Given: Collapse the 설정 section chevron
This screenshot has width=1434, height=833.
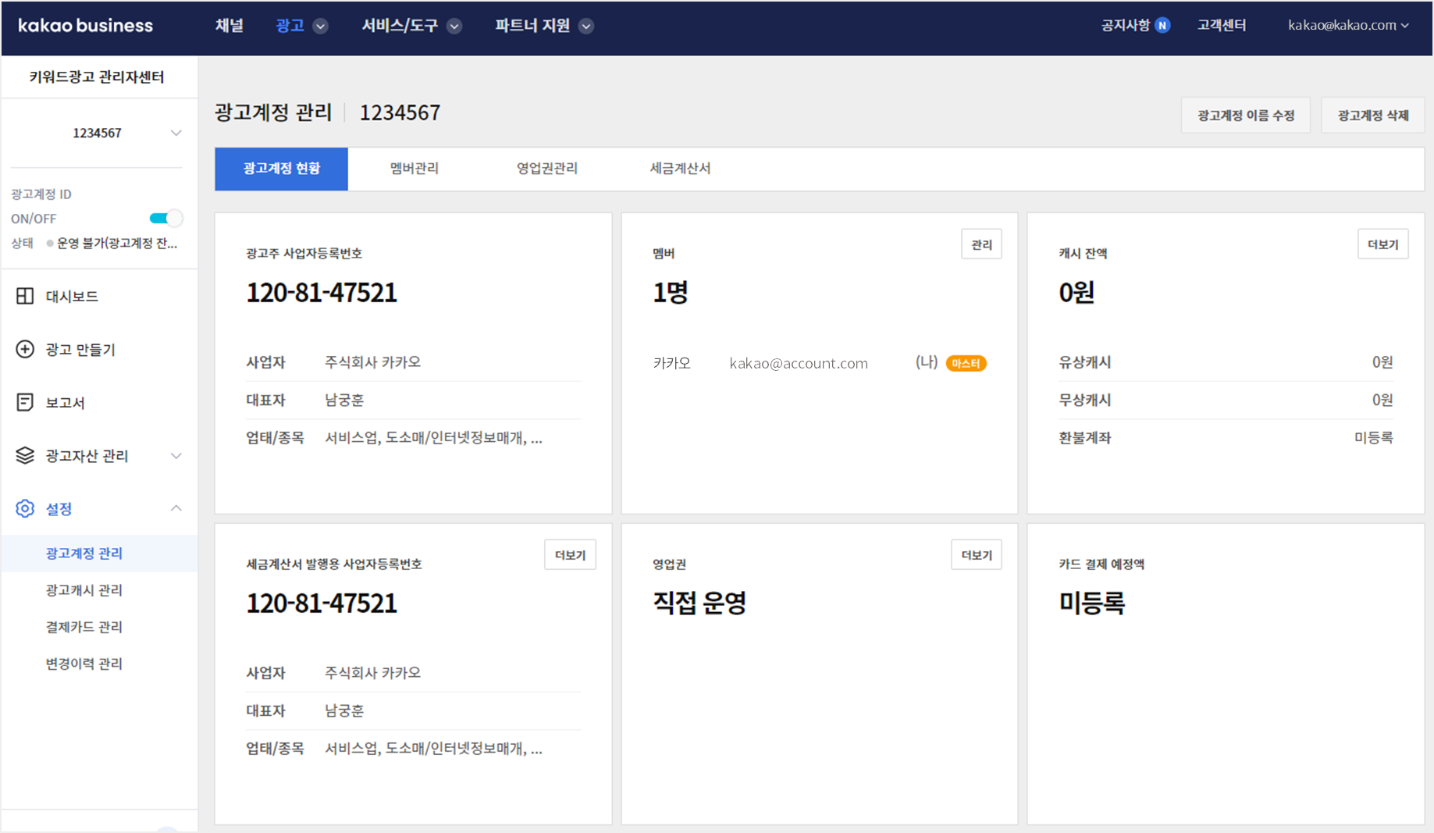Looking at the screenshot, I should [176, 508].
